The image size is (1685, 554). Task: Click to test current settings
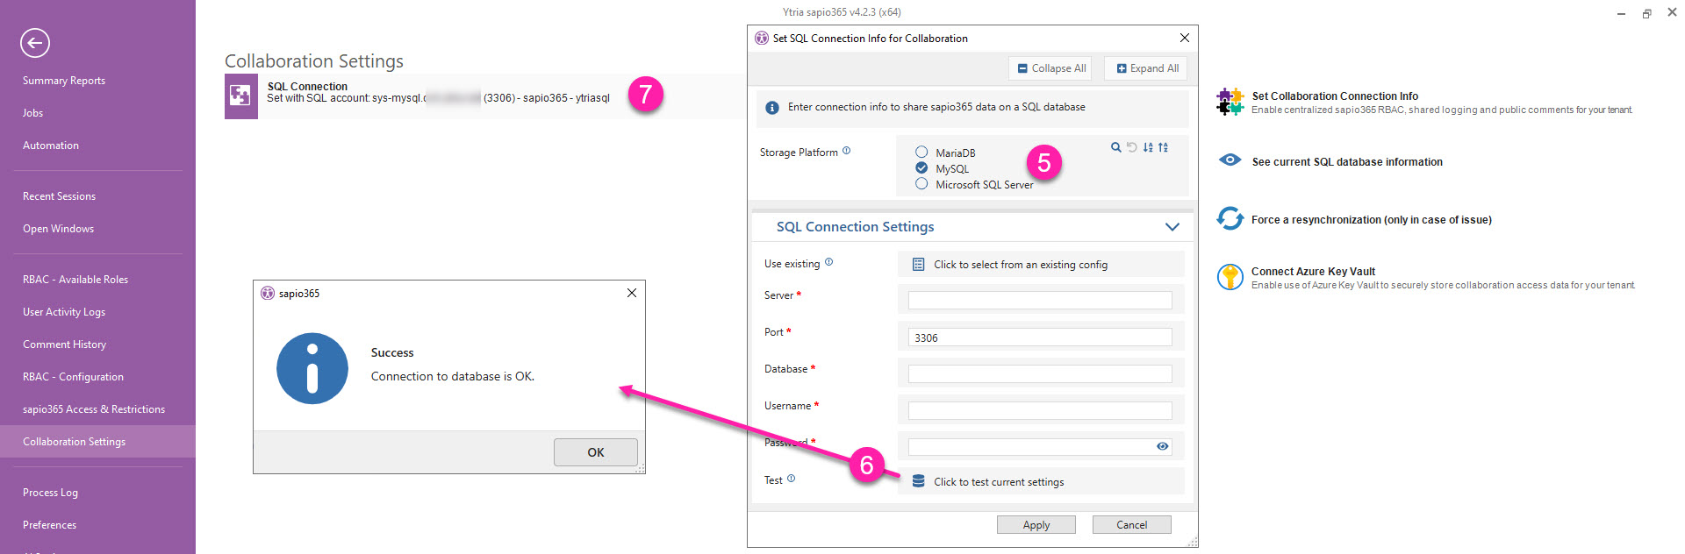(x=1041, y=481)
